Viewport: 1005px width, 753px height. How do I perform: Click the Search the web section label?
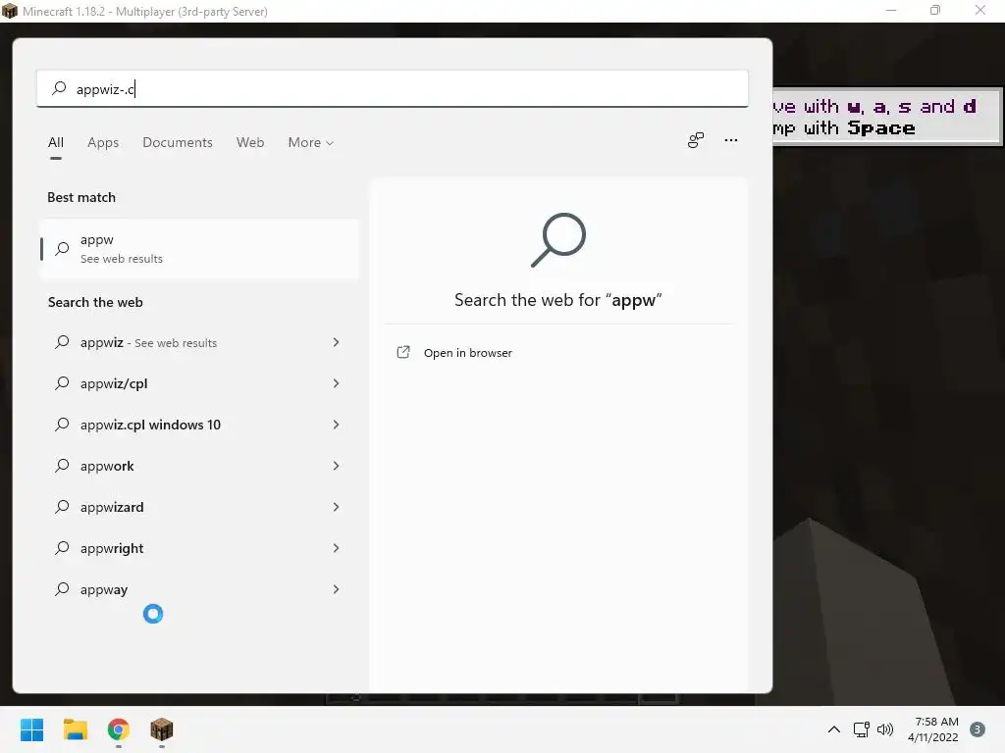95,302
